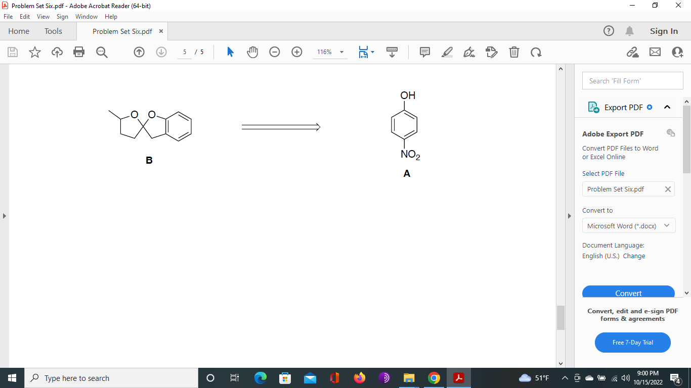Image resolution: width=691 pixels, height=388 pixels.
Task: Collapse the Export PDF panel chevron
Action: tap(667, 107)
